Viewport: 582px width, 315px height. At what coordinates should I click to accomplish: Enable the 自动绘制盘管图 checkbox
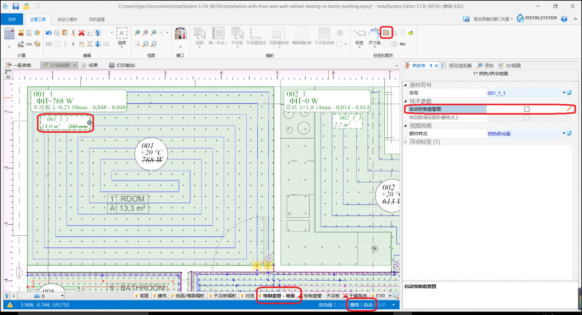[x=526, y=109]
